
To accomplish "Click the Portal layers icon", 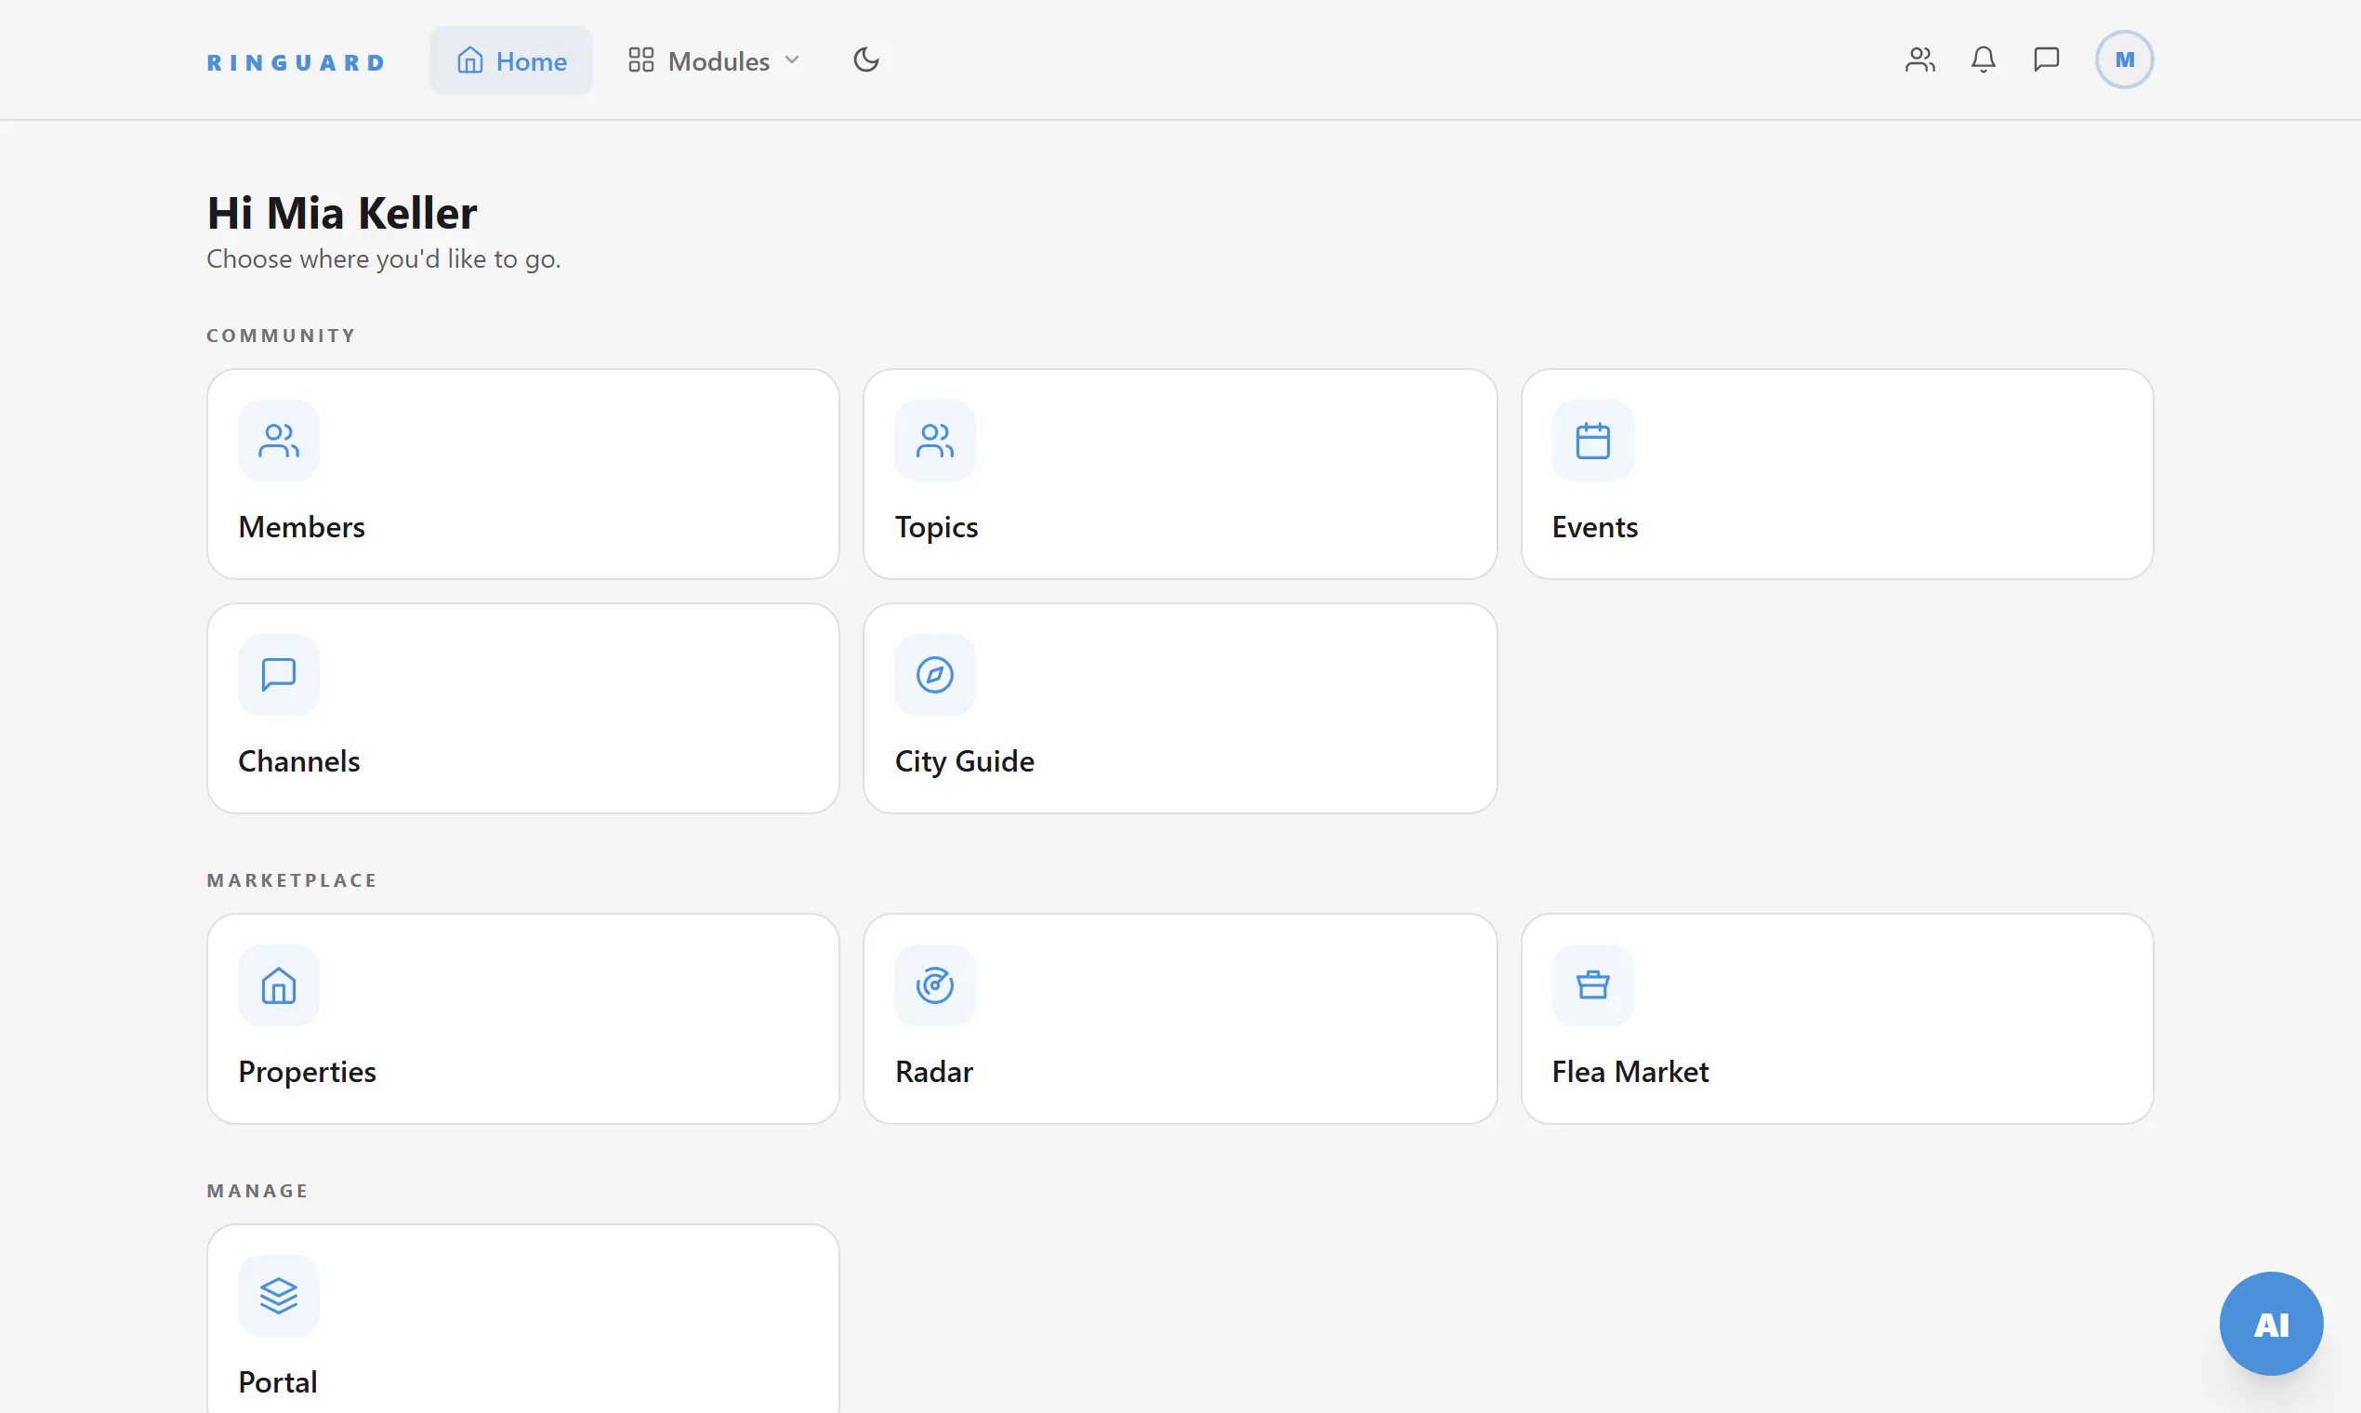I will tap(279, 1296).
